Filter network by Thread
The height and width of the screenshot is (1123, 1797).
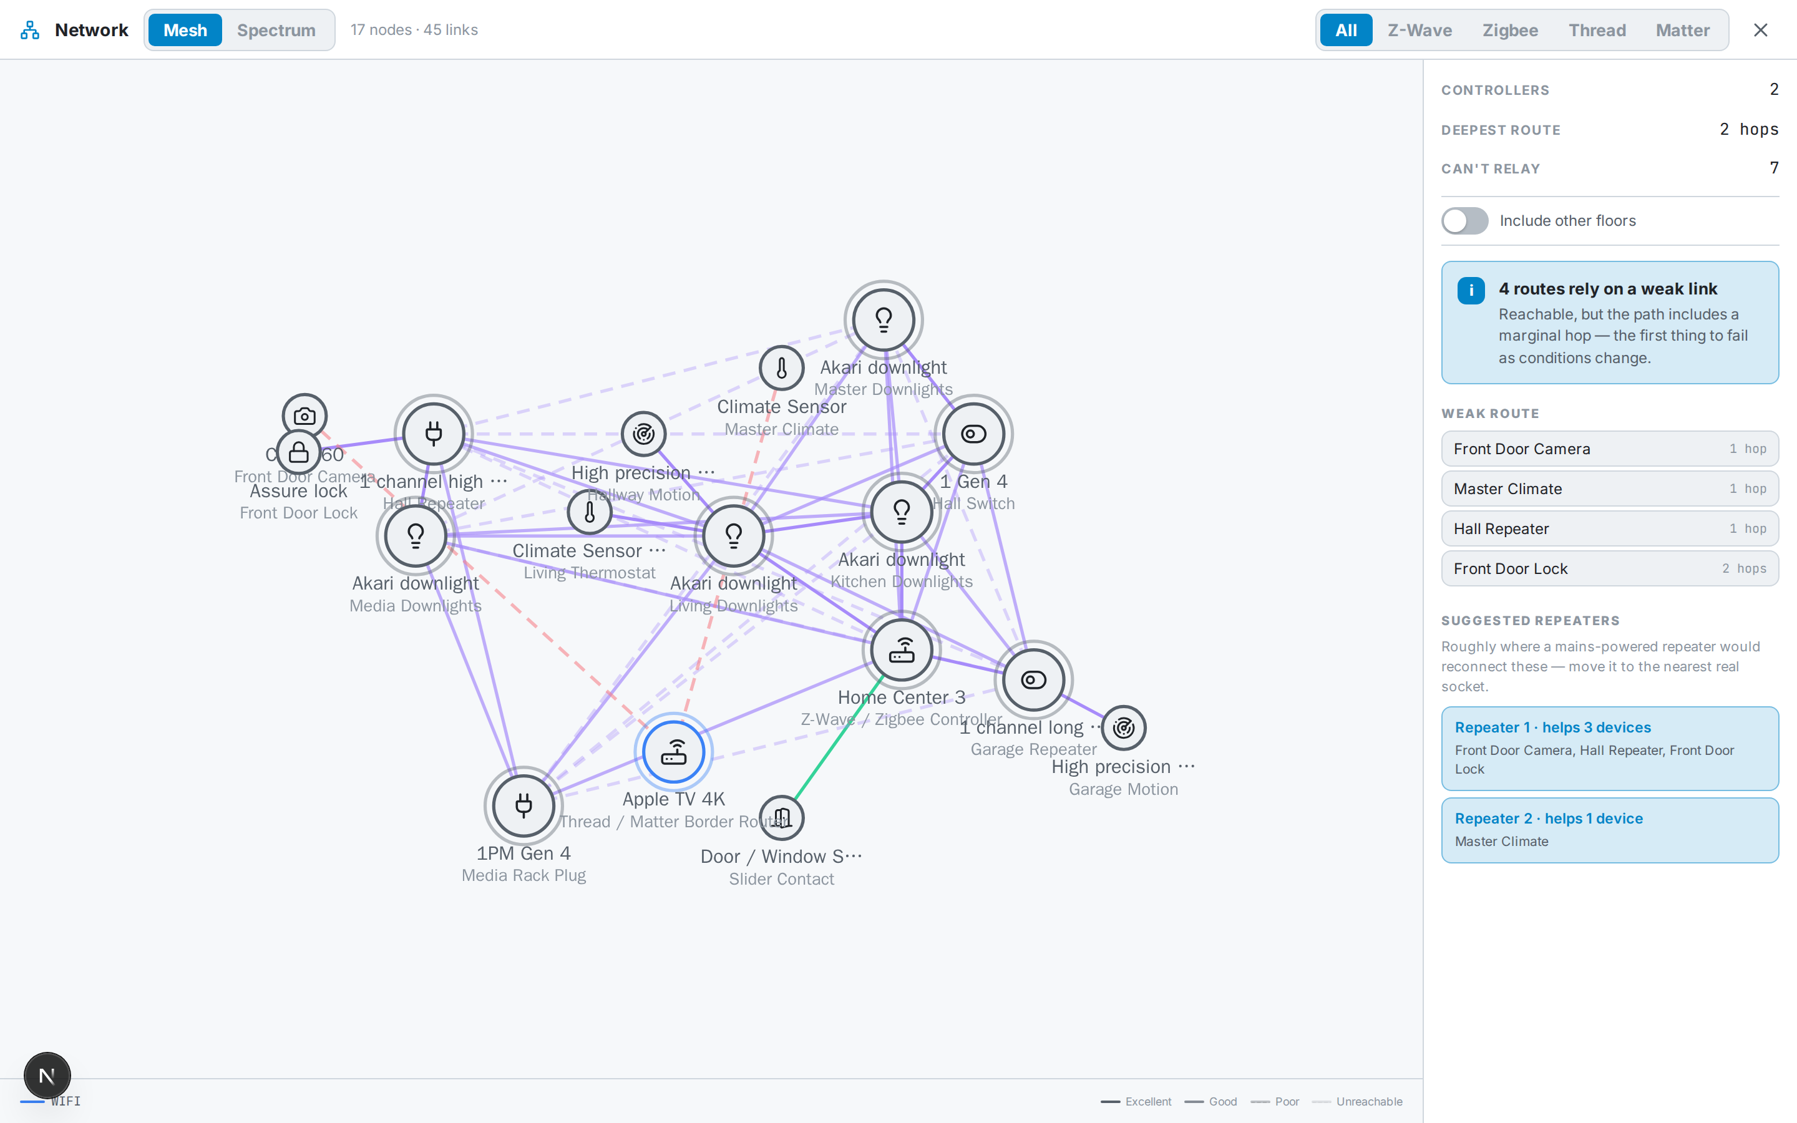pyautogui.click(x=1597, y=30)
